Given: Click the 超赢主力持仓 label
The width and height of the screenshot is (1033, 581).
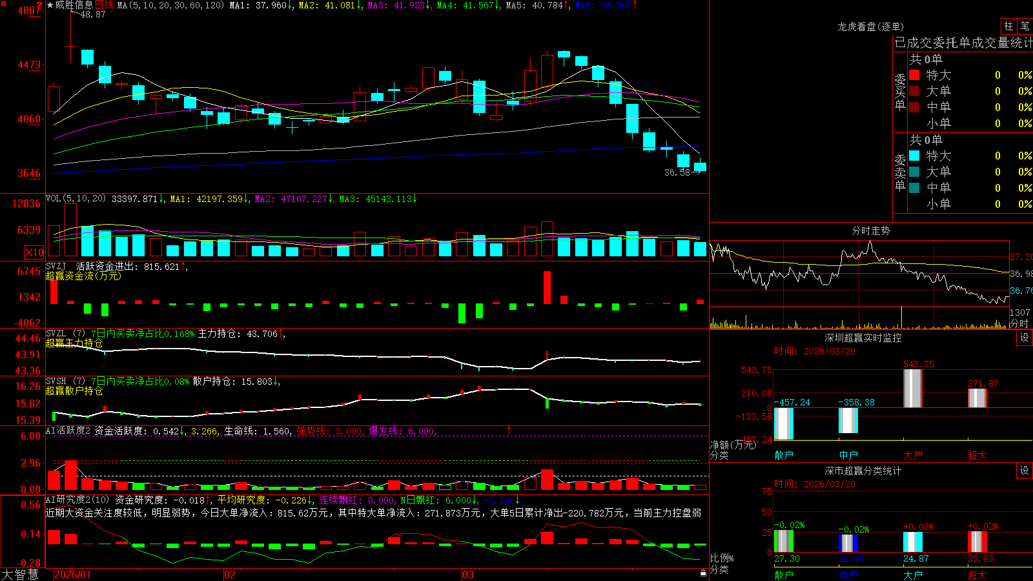Looking at the screenshot, I should 74,343.
